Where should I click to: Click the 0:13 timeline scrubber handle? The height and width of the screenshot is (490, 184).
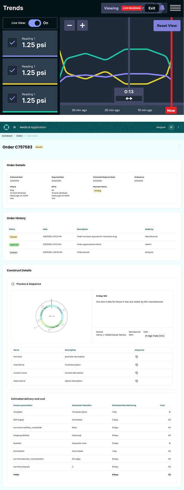point(129,95)
